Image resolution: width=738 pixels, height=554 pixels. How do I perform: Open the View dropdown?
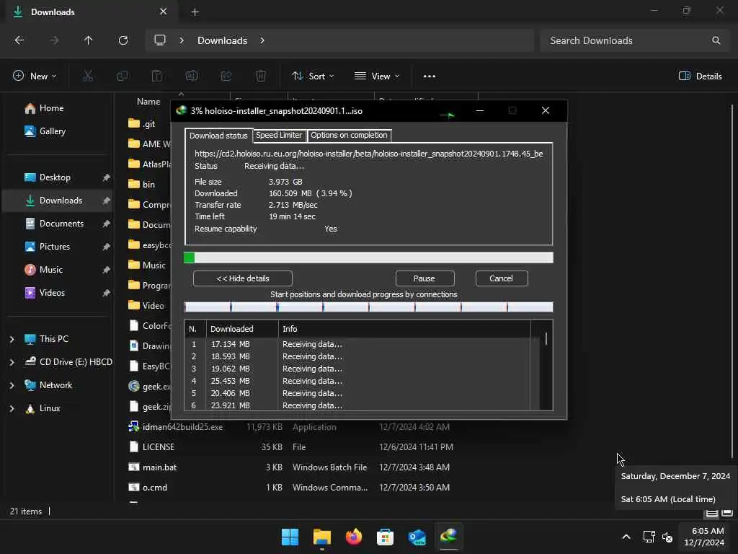pyautogui.click(x=376, y=76)
